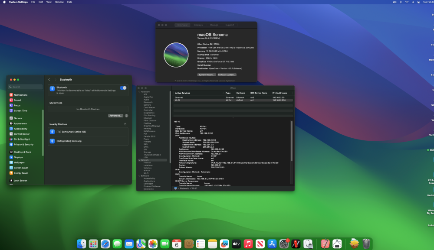Screen dimensions: 434x250
Task: Open Apple TV from the Dock
Action: click(236, 244)
